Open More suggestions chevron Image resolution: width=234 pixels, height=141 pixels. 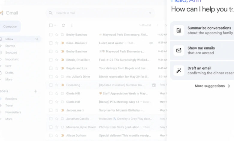click(x=229, y=86)
